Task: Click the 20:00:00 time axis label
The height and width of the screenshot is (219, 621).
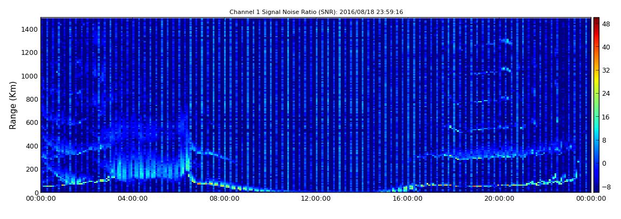Action: [x=500, y=199]
